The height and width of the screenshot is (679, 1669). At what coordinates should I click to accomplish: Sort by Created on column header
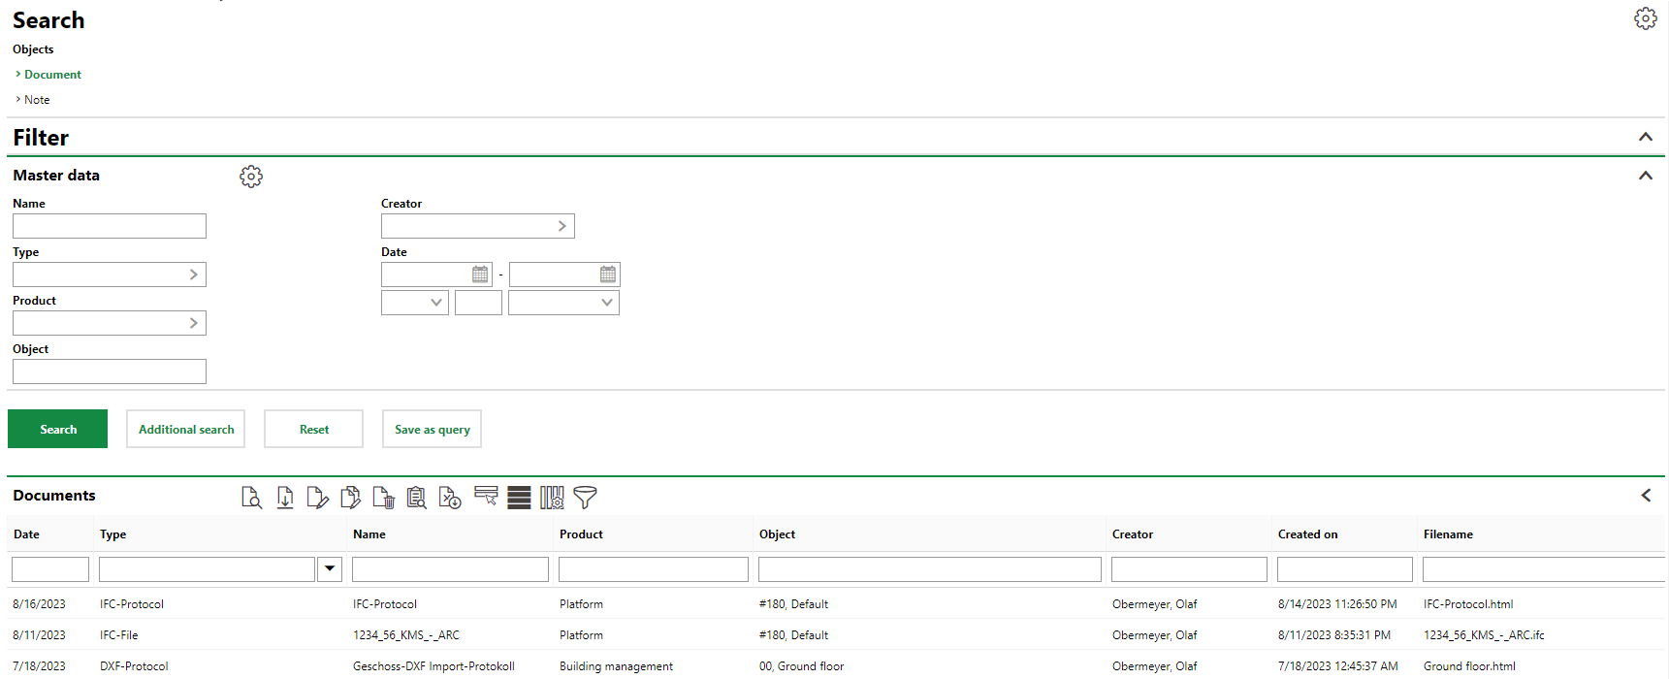[1307, 534]
